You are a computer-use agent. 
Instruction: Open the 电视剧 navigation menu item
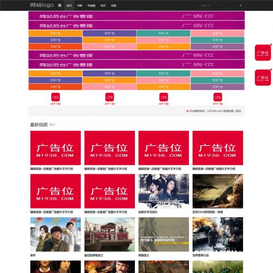(x=91, y=5)
